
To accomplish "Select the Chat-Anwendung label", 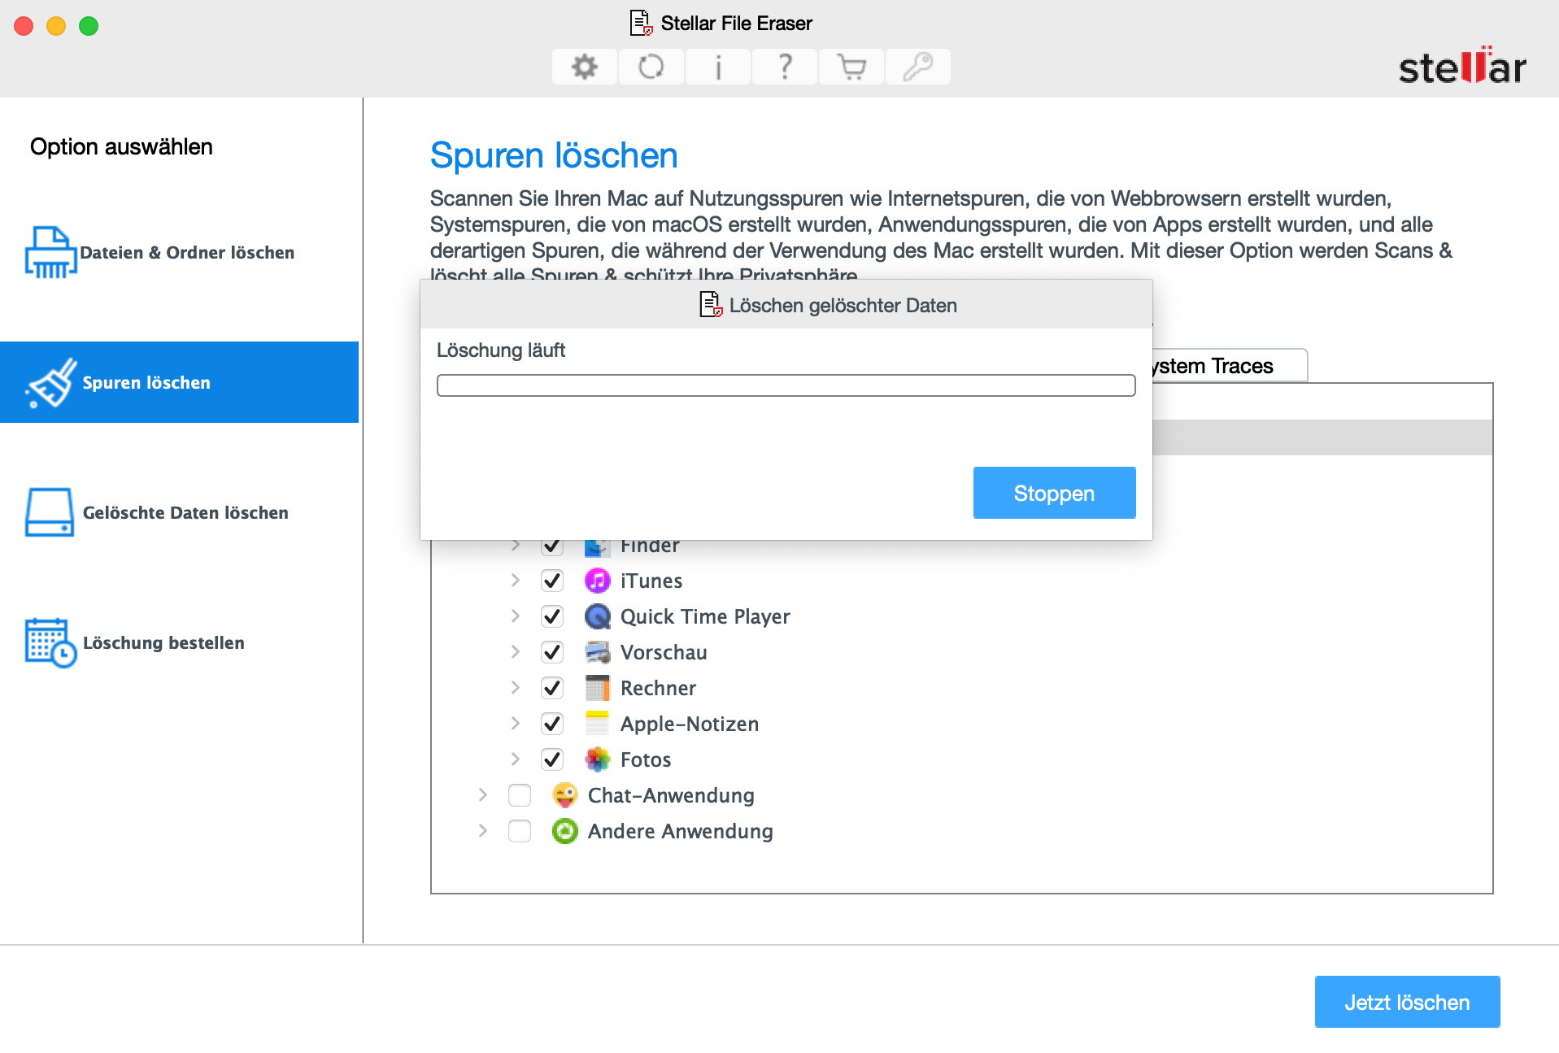I will [671, 795].
